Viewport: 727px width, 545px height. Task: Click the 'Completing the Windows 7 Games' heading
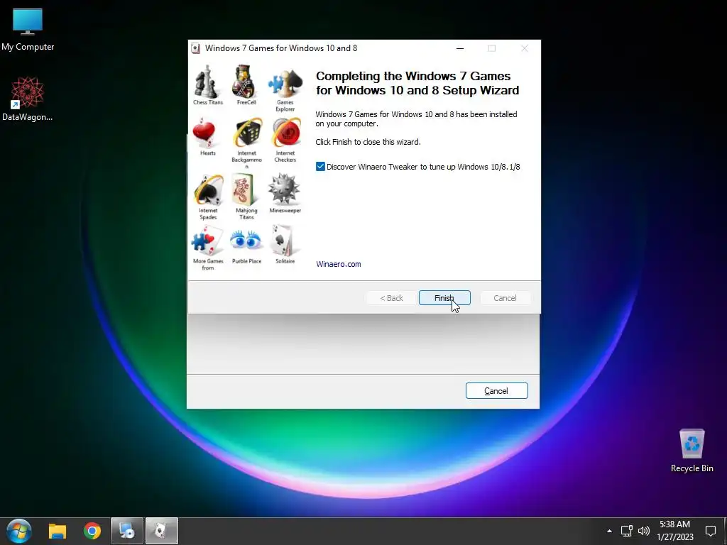coord(417,83)
